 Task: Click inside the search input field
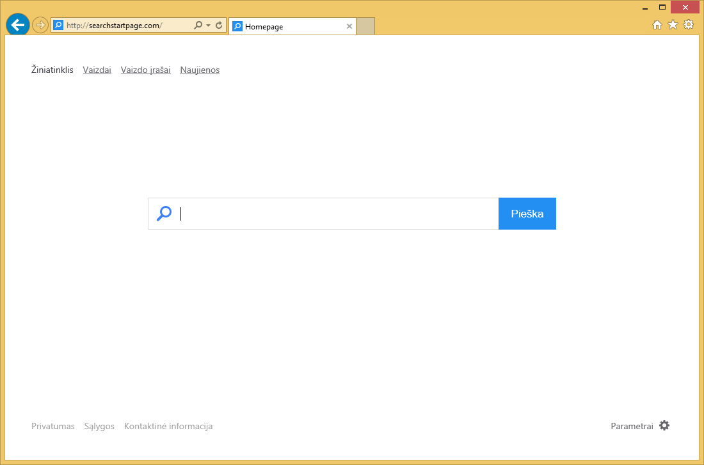pos(320,213)
